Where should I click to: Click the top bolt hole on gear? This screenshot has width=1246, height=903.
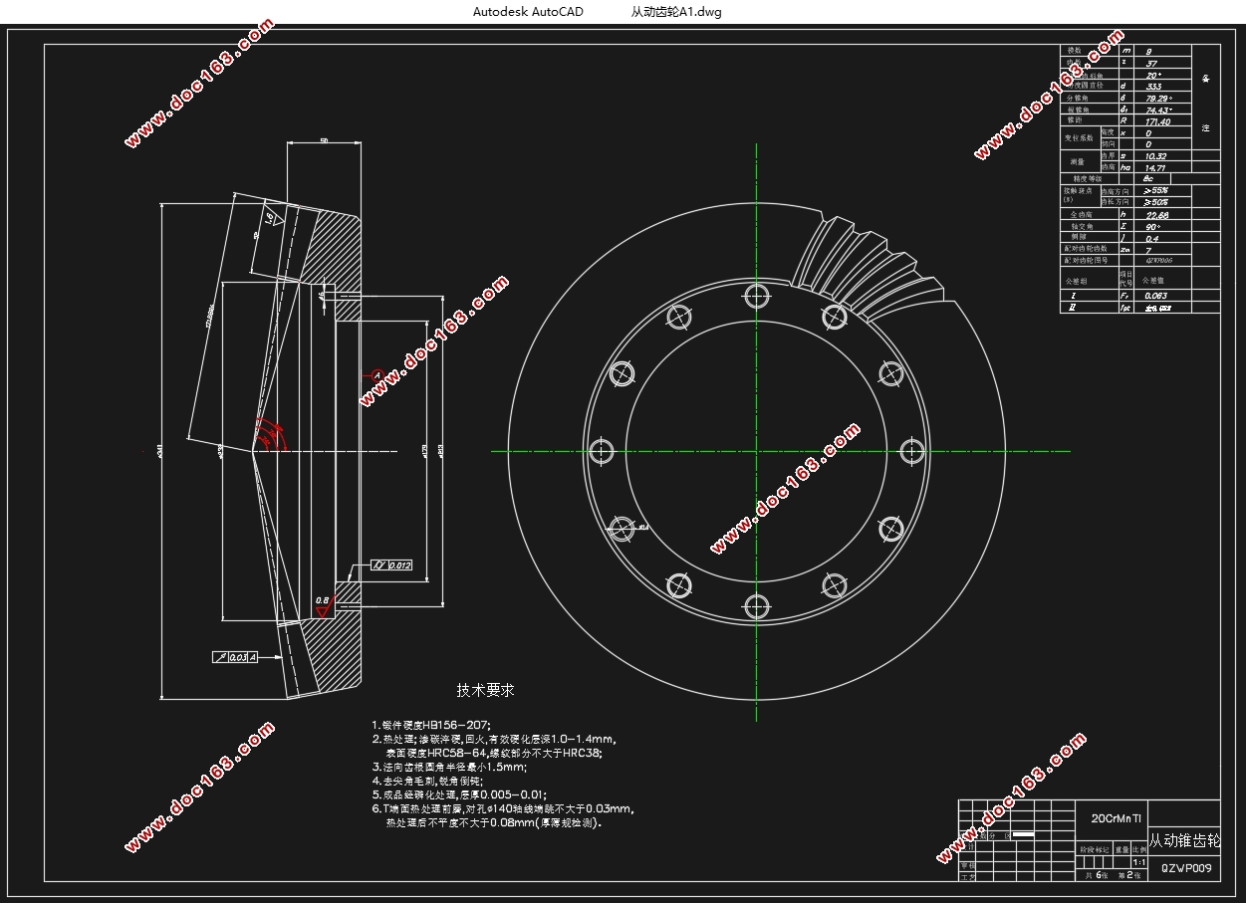[756, 295]
